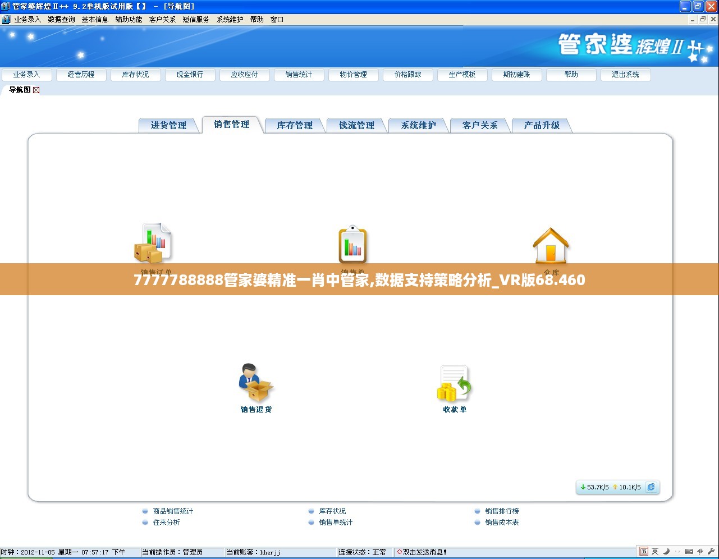Click the application icon in menu bar
The height and width of the screenshot is (559, 719).
coord(6,19)
